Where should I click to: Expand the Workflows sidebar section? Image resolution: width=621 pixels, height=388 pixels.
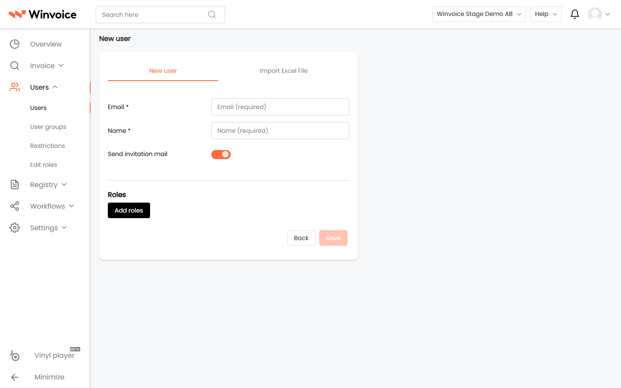pyautogui.click(x=72, y=206)
